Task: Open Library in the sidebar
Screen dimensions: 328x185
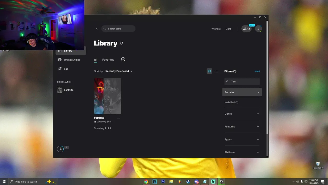Action: coord(71,51)
